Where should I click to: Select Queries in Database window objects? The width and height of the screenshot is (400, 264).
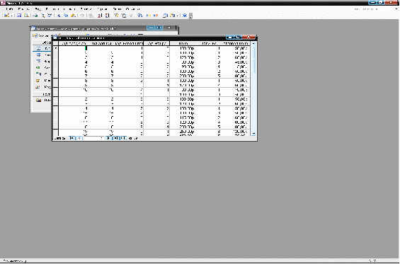[42, 54]
